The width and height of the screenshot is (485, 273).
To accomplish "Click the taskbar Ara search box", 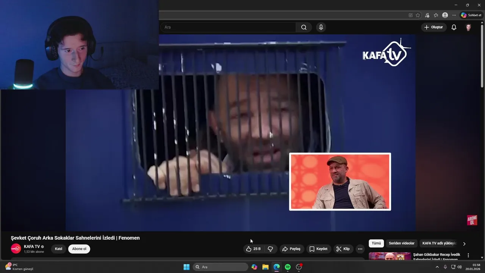I will 221,267.
